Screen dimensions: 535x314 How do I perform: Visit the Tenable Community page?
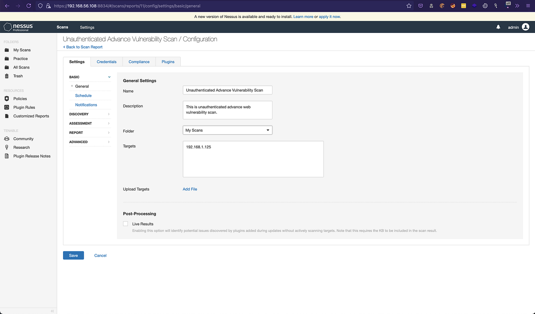click(x=24, y=138)
